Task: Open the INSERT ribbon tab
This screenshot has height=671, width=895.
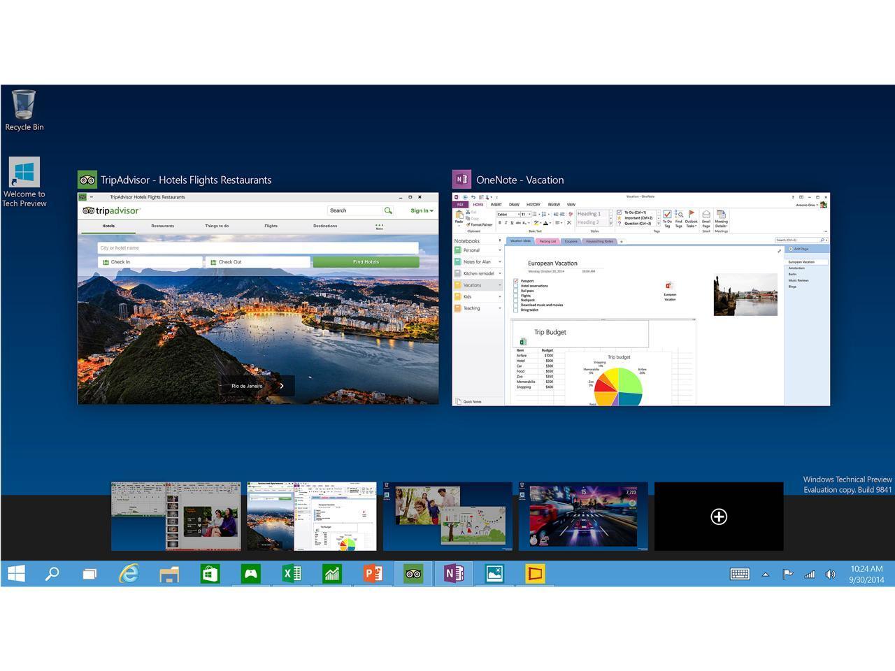Action: tap(496, 204)
